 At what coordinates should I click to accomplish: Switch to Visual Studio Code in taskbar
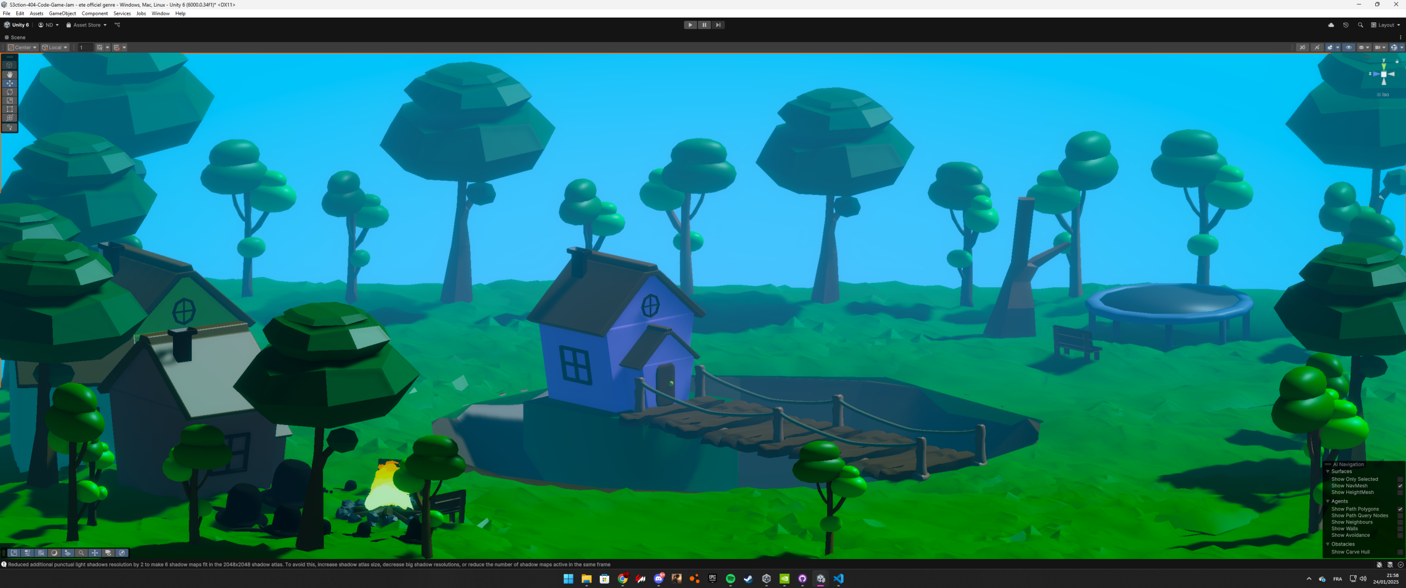tap(838, 579)
